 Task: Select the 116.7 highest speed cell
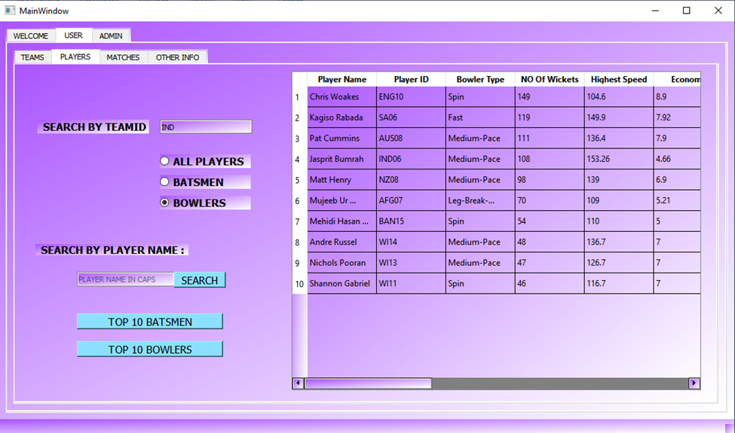[619, 284]
